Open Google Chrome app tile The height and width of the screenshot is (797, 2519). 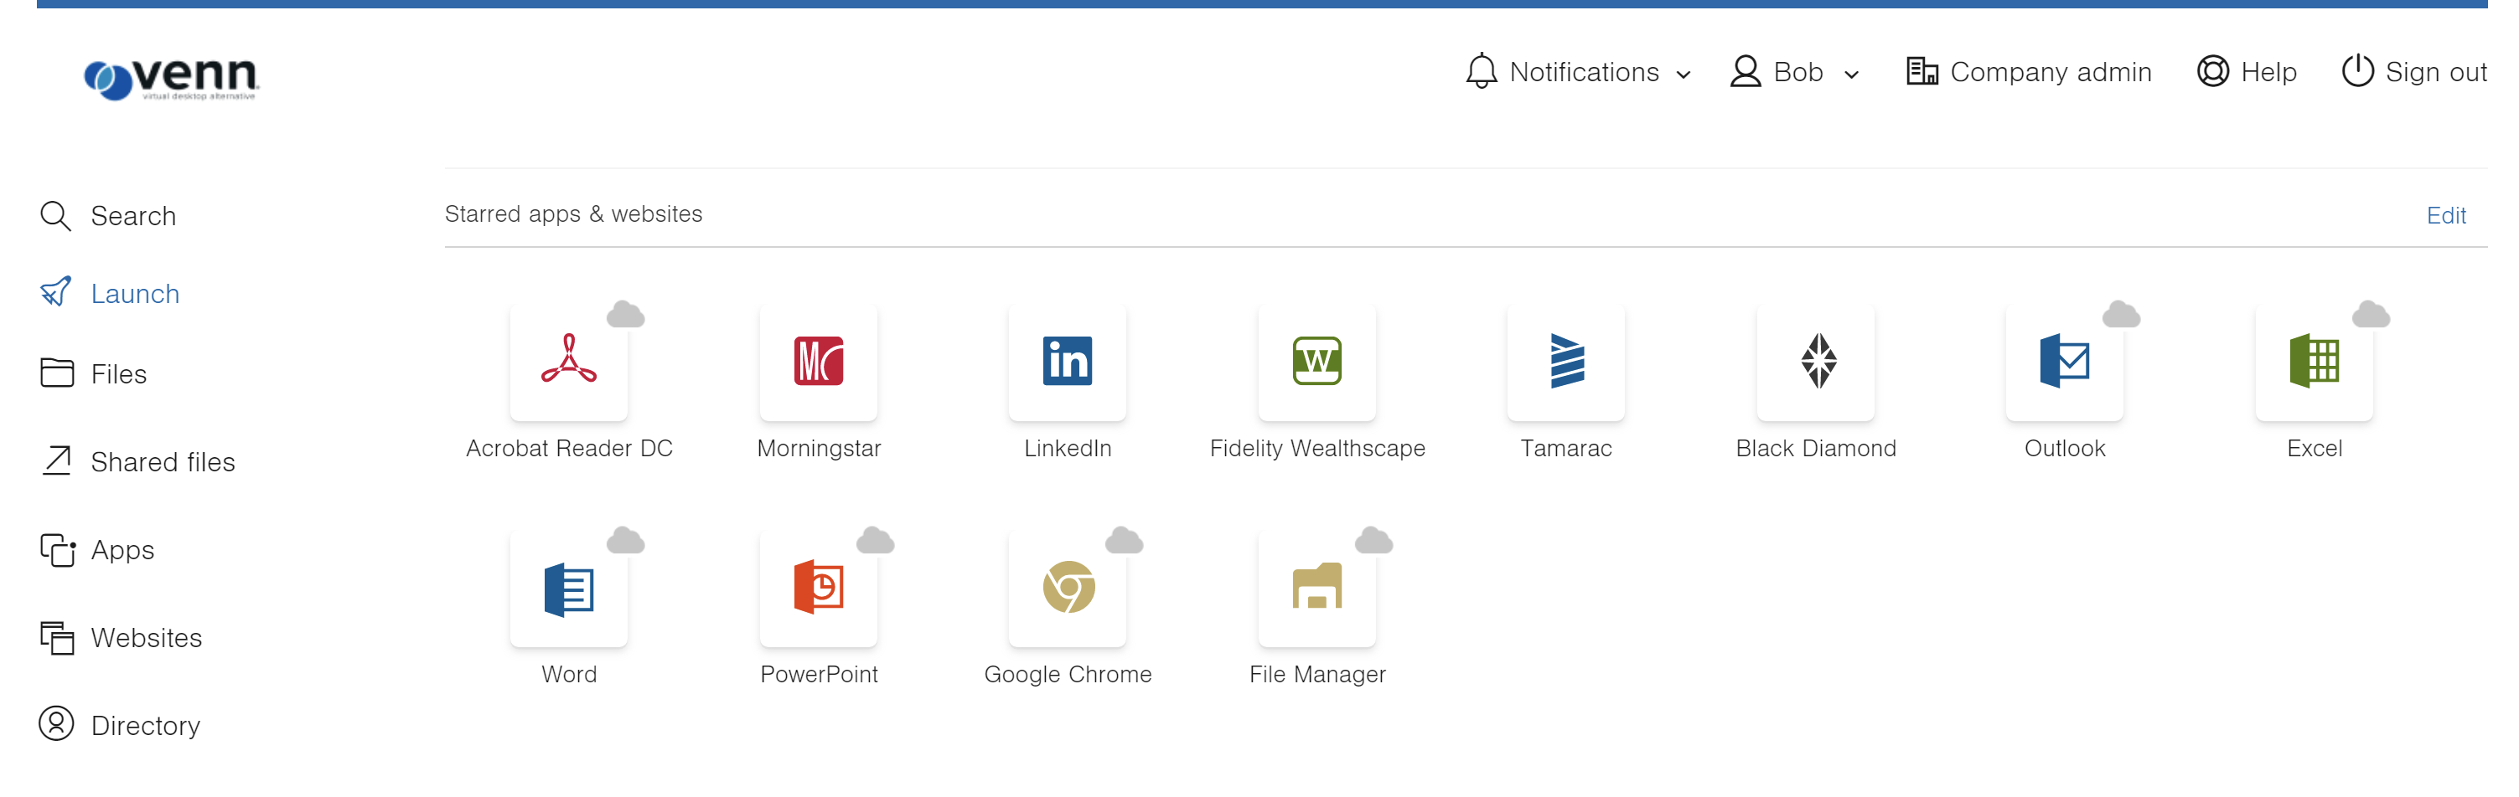[1067, 588]
